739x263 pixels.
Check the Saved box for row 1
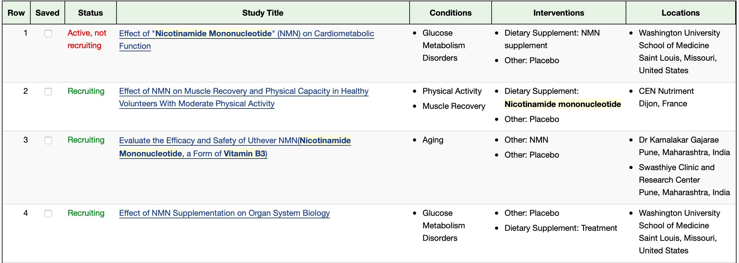coord(48,33)
